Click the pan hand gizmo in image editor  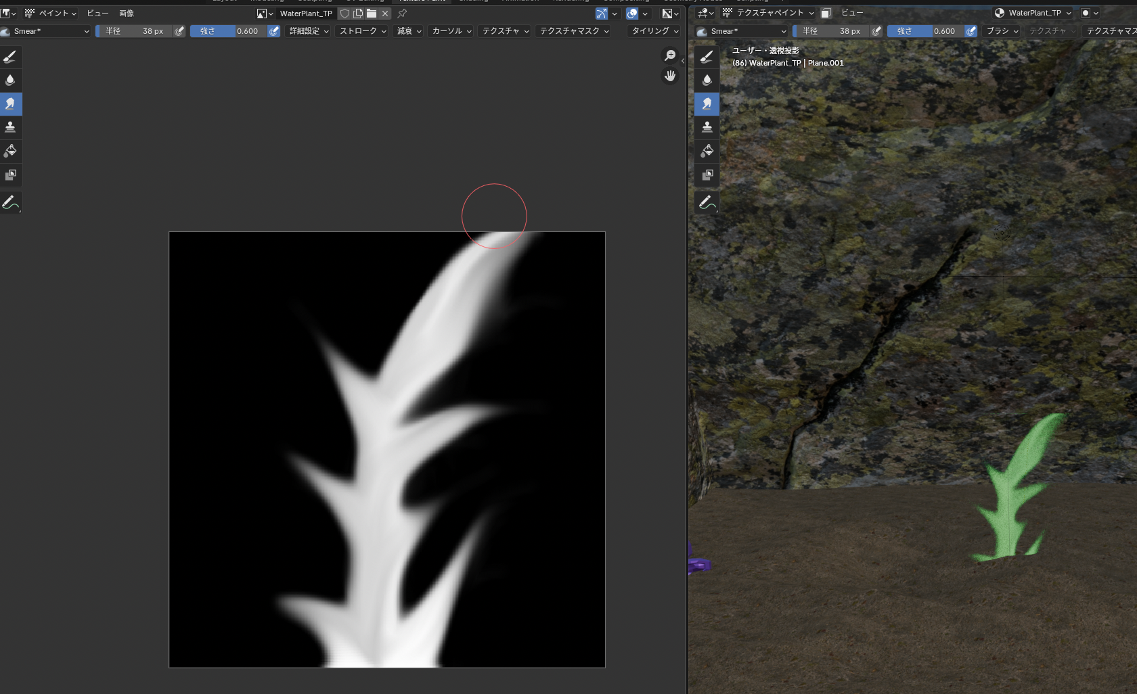[670, 76]
